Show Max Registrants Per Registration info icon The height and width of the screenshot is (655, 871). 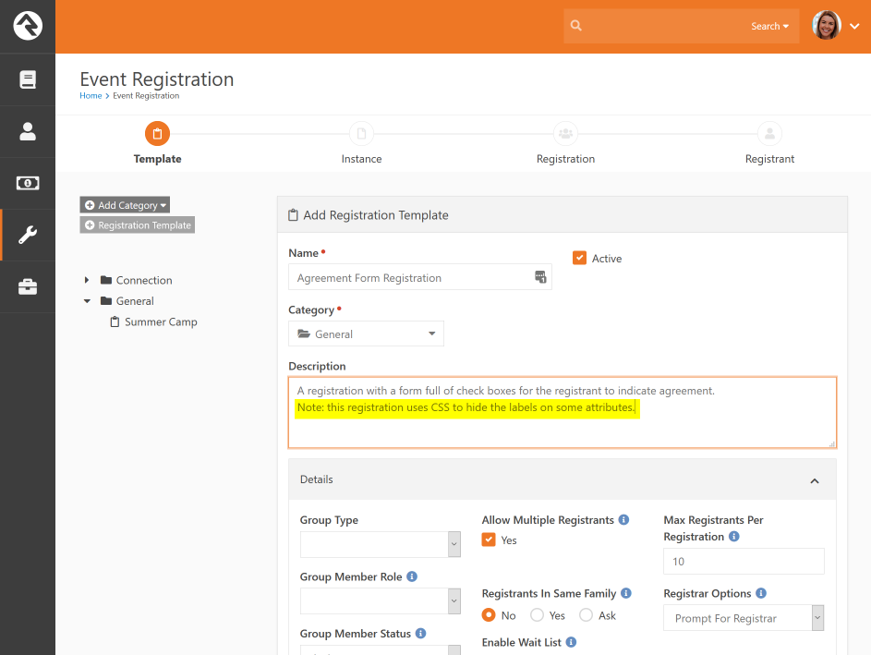pyautogui.click(x=733, y=537)
